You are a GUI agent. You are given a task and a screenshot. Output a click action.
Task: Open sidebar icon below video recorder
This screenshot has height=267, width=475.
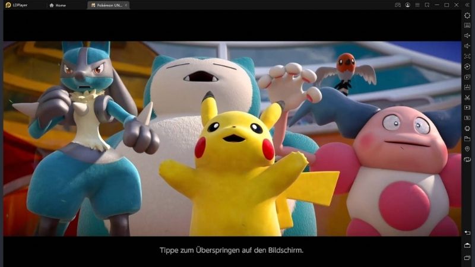click(467, 117)
